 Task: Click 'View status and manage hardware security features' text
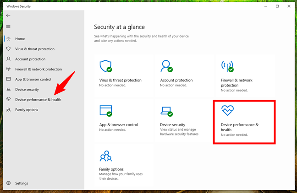point(179,132)
